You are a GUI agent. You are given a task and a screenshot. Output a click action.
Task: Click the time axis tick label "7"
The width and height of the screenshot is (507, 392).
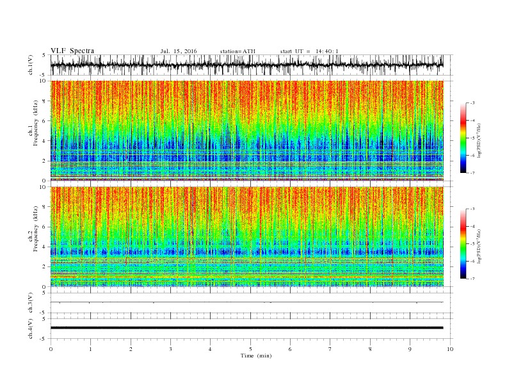click(330, 349)
